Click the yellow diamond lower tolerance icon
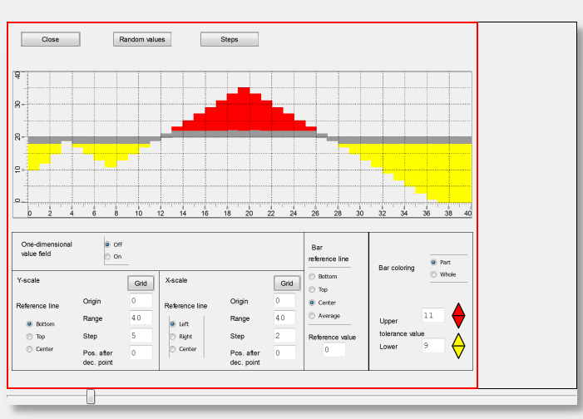The width and height of the screenshot is (583, 419). (457, 346)
